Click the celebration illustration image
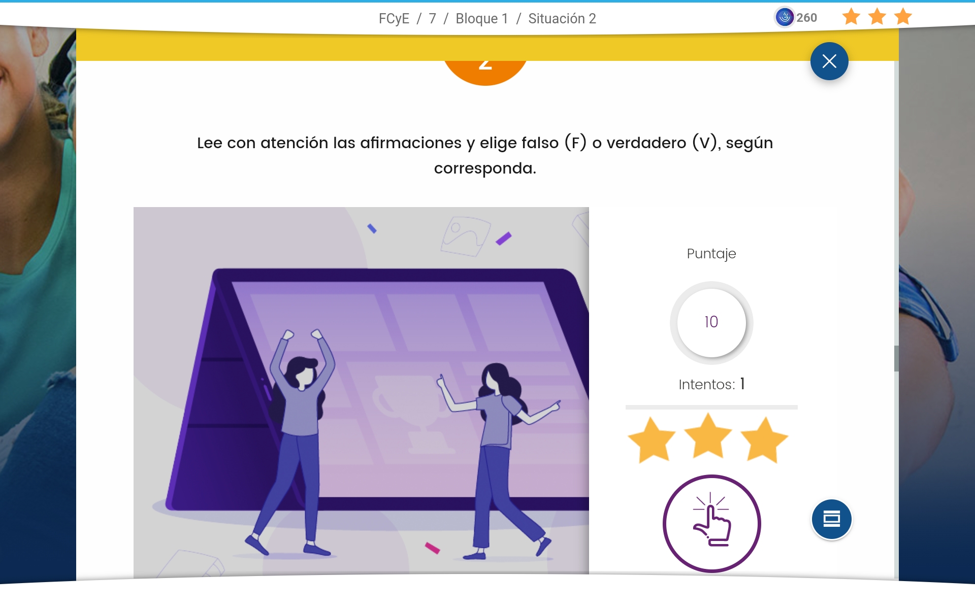Viewport: 975px width, 609px height. pos(361,391)
